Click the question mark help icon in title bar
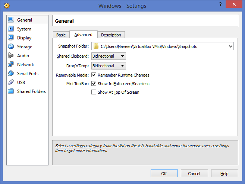Screen dimensions: 245x184 tap(220, 4)
